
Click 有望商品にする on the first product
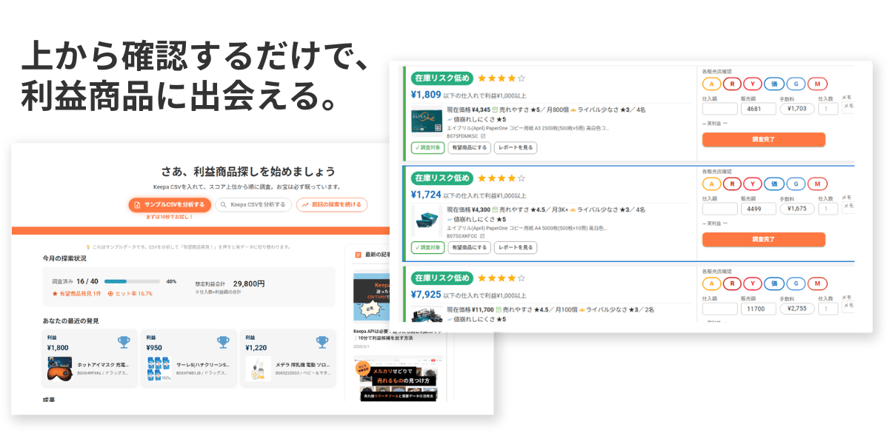pyautogui.click(x=470, y=147)
